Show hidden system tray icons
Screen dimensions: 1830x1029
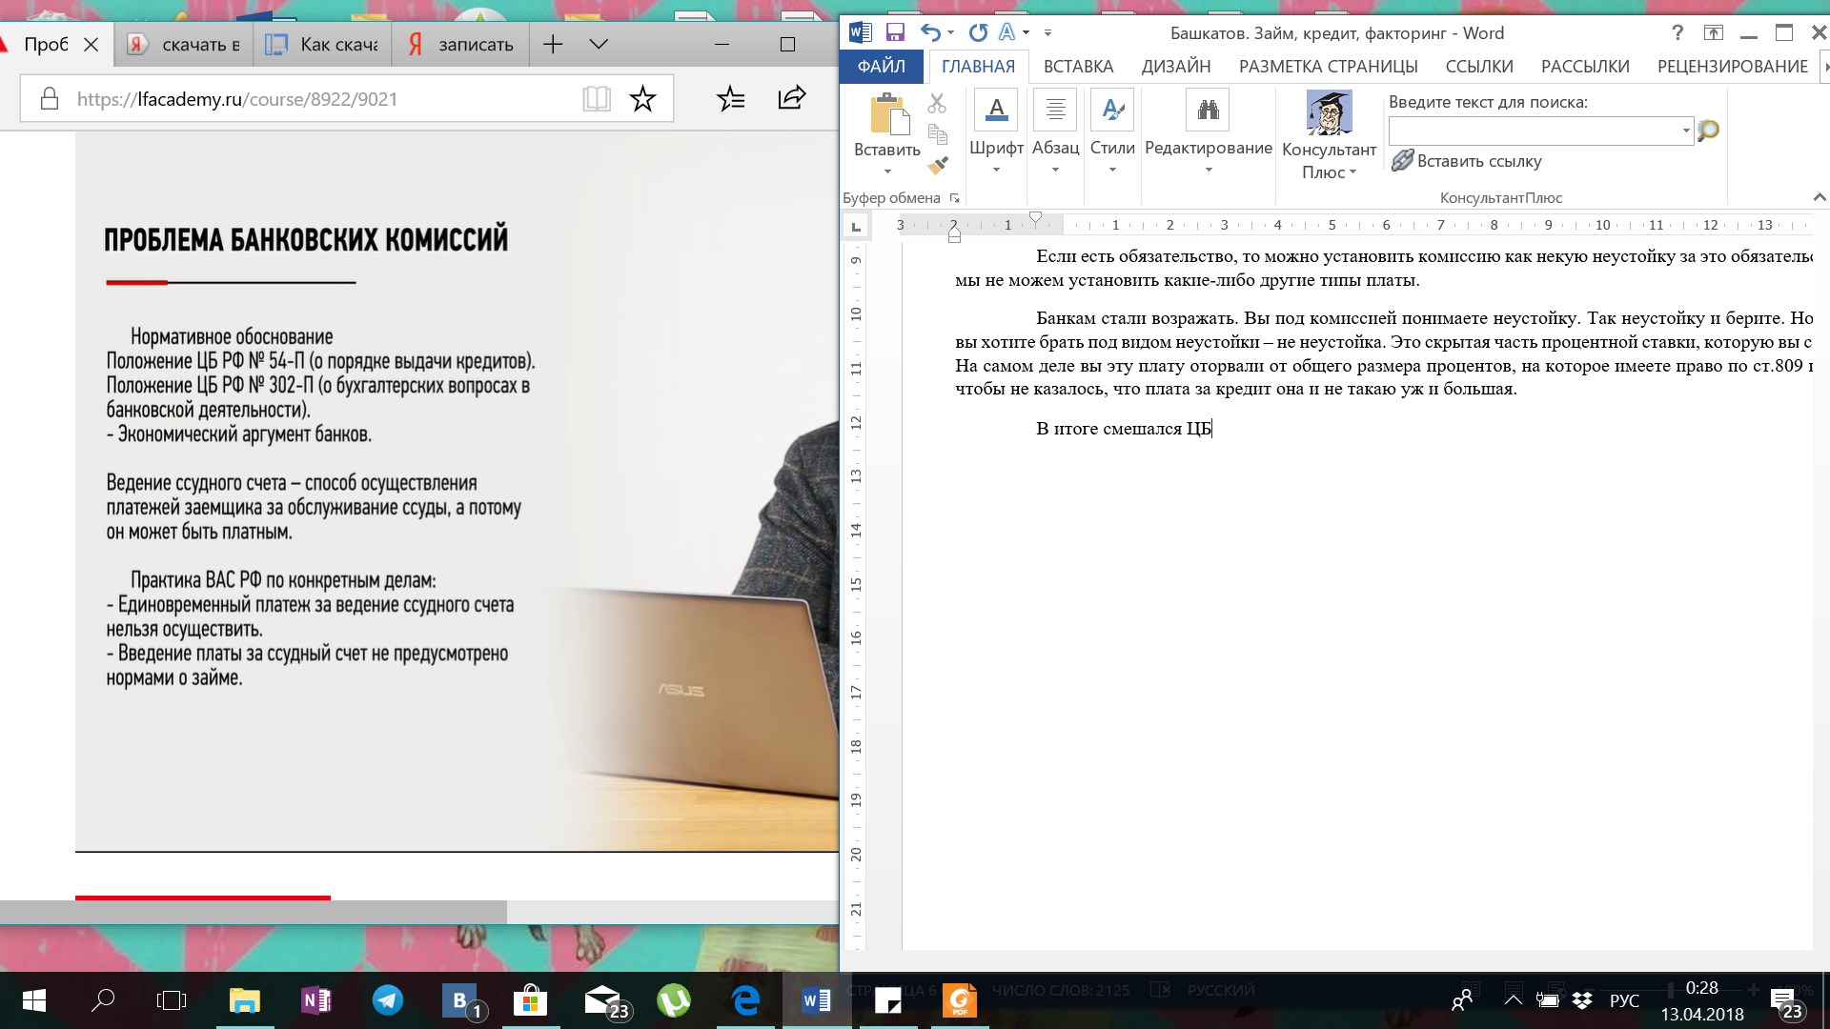(x=1513, y=999)
